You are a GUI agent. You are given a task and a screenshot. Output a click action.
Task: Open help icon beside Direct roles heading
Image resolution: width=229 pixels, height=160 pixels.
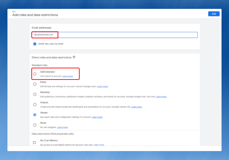click(x=74, y=57)
